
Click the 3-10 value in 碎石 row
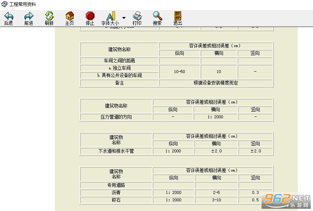pyautogui.click(x=216, y=200)
